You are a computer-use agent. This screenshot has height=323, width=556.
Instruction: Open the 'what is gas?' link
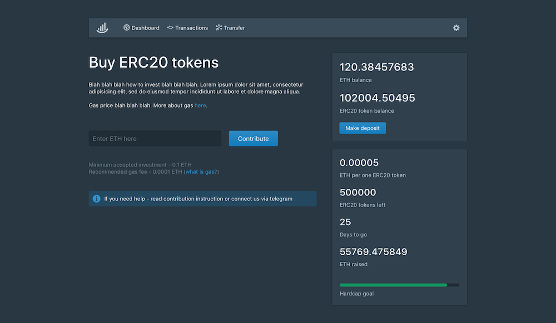[x=201, y=172]
